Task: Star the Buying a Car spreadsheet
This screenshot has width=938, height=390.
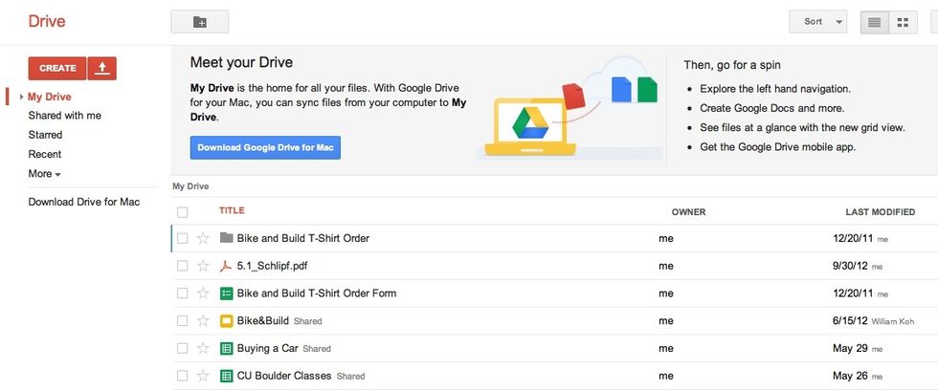Action: [x=202, y=349]
